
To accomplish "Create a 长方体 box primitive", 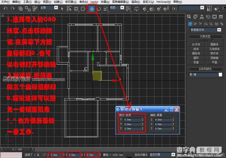I will 196,44.
